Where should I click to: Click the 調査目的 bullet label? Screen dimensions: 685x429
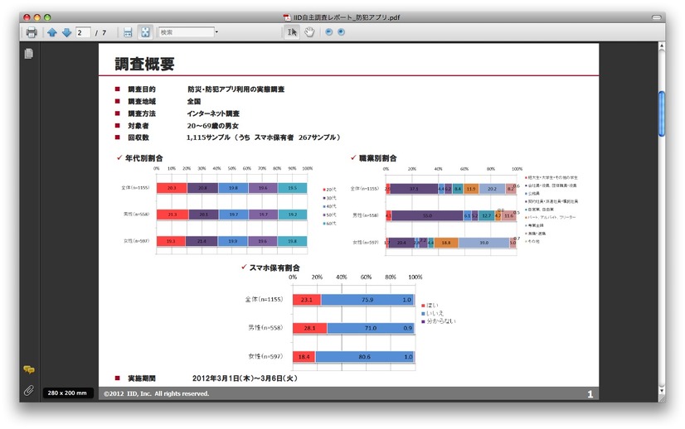(x=142, y=89)
